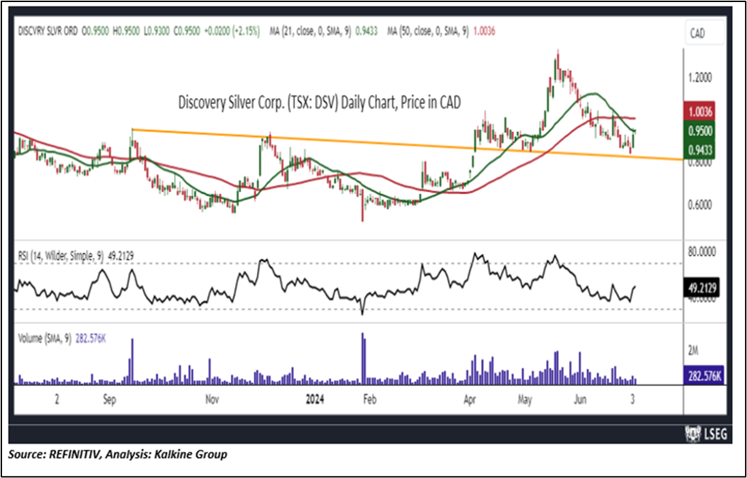The height and width of the screenshot is (478, 747).
Task: Click the Feb date axis label
Action: (369, 400)
